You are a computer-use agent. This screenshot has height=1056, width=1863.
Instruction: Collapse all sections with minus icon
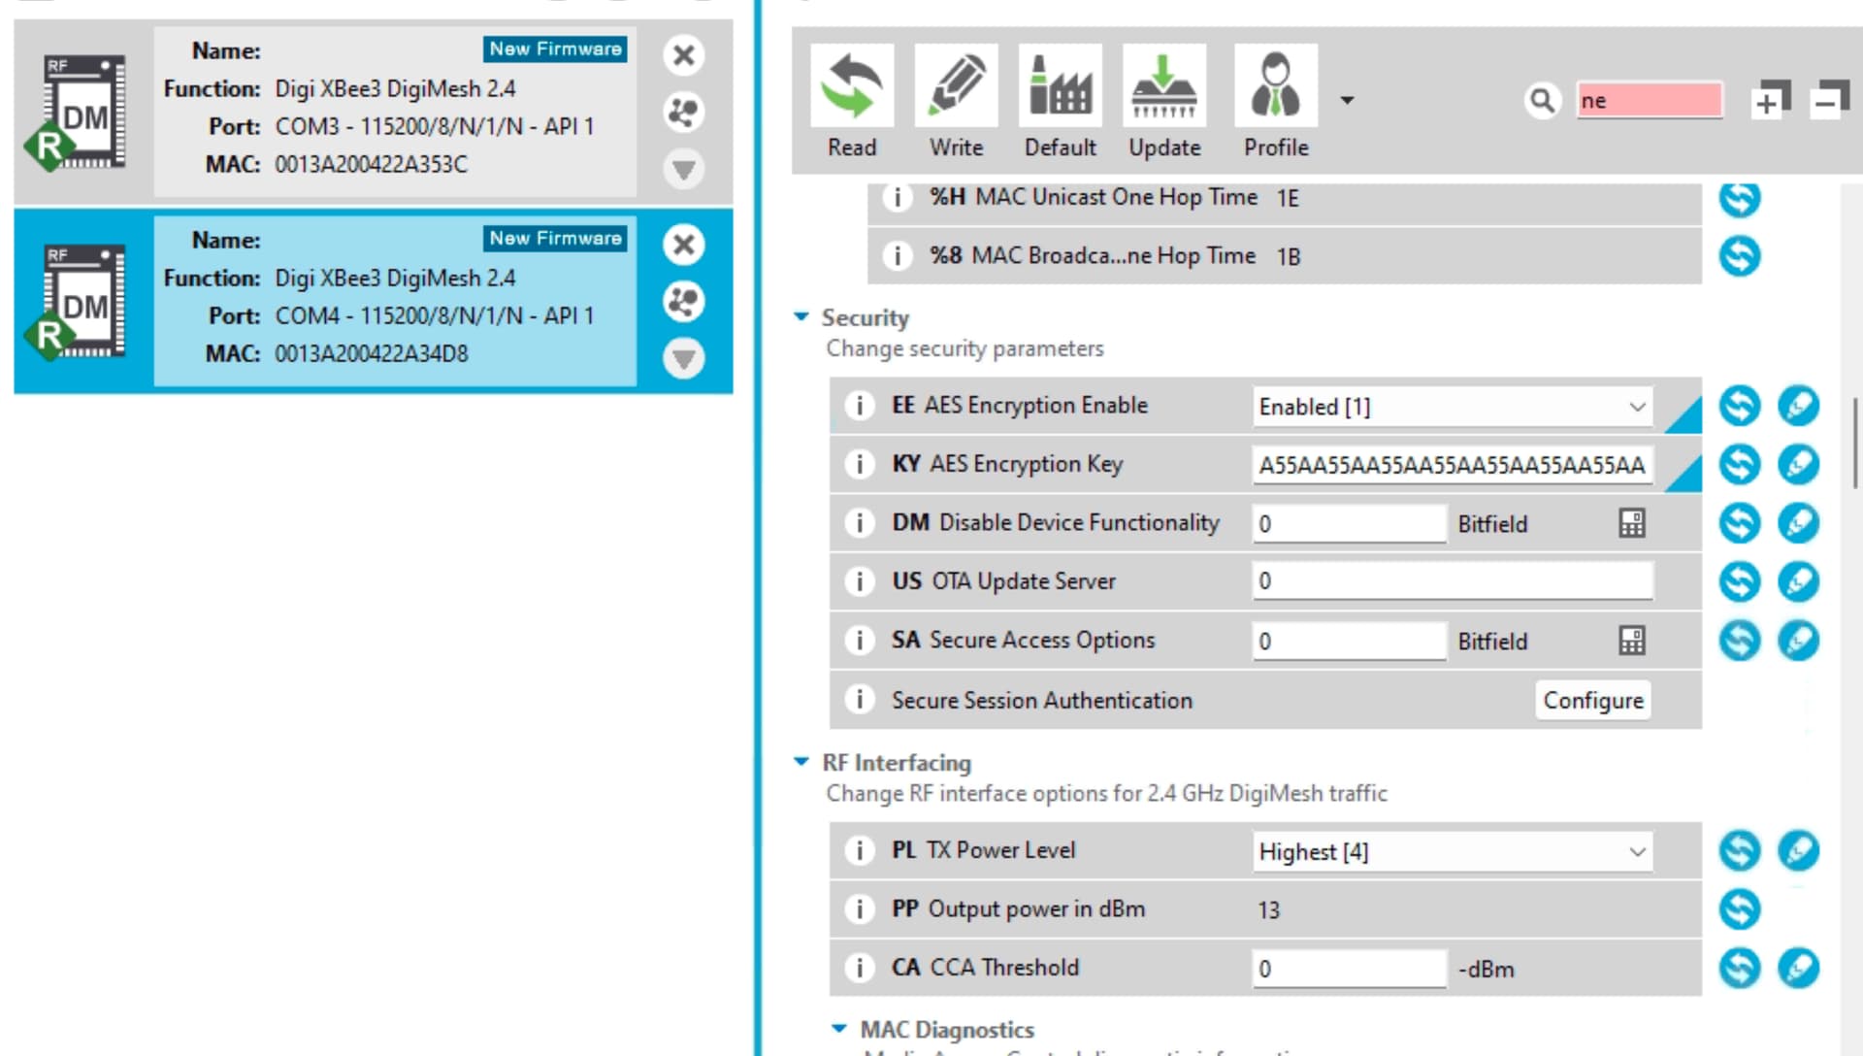point(1827,100)
